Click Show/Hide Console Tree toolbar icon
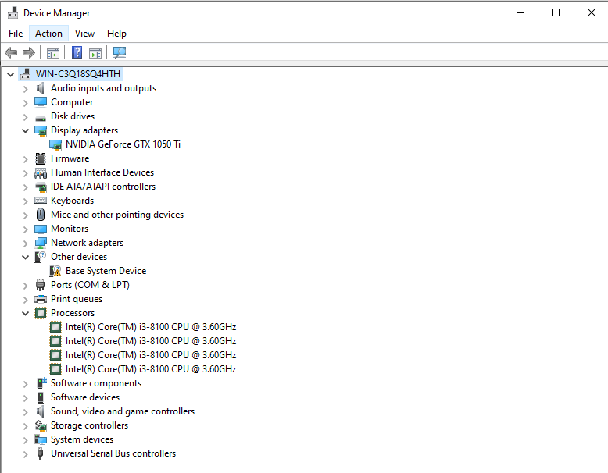Image resolution: width=608 pixels, height=473 pixels. click(x=52, y=52)
